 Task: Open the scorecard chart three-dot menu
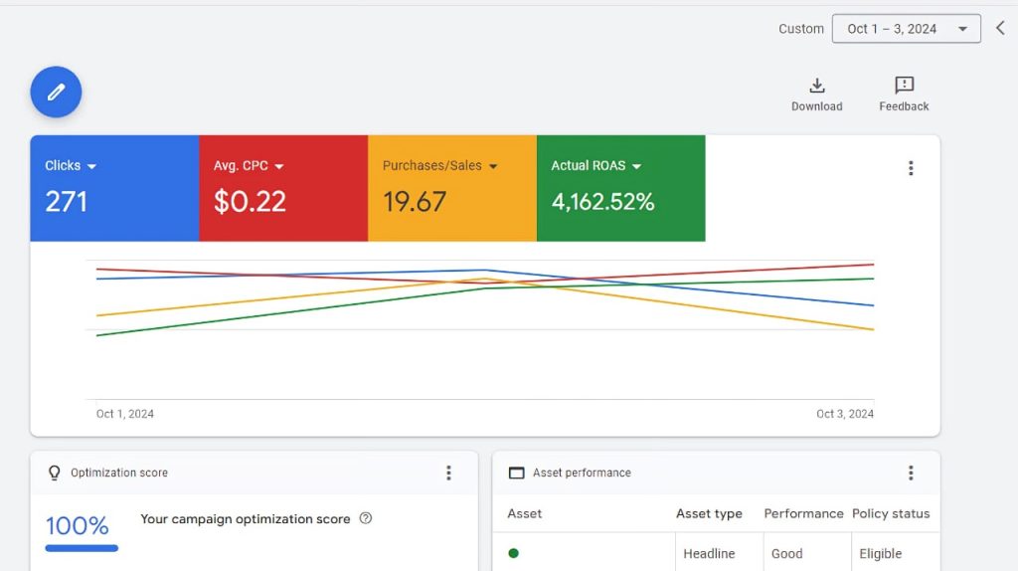pyautogui.click(x=910, y=168)
